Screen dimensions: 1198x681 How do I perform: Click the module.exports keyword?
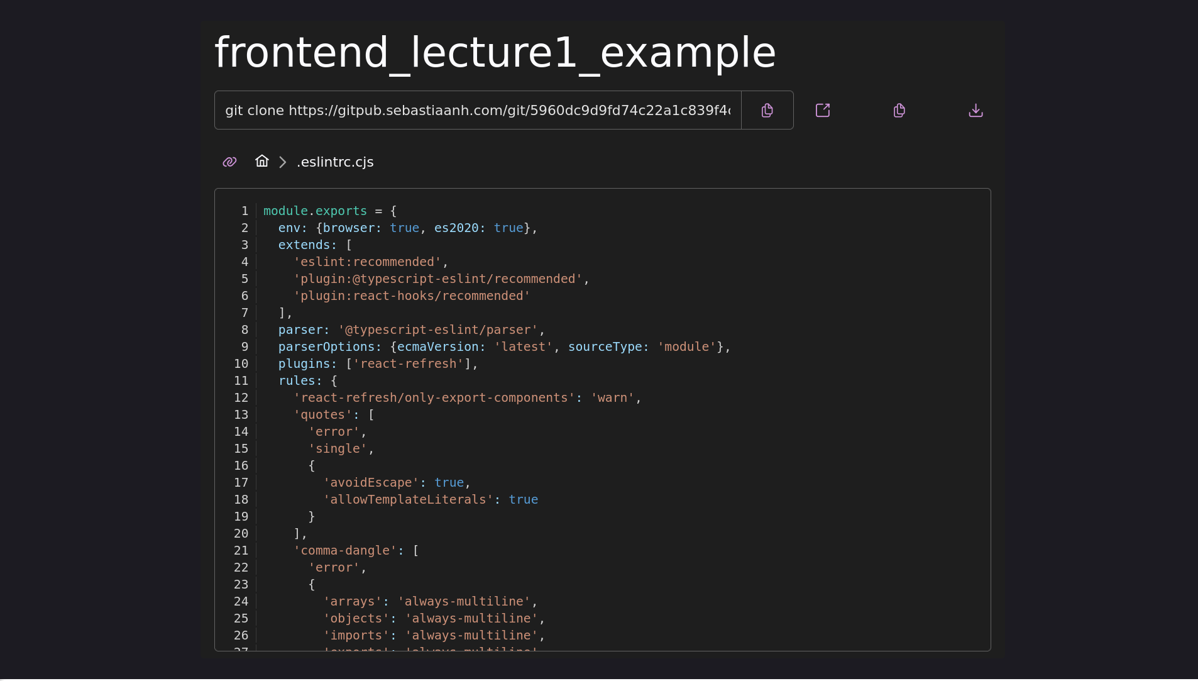point(315,211)
